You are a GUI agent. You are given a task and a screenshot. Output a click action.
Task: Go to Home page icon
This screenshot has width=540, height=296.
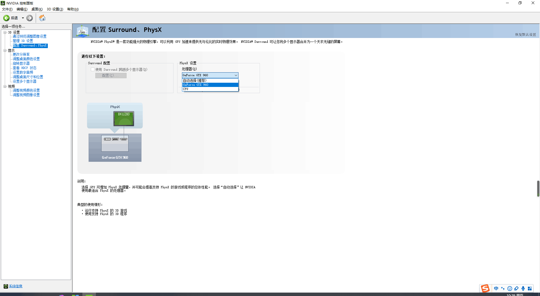coord(42,18)
